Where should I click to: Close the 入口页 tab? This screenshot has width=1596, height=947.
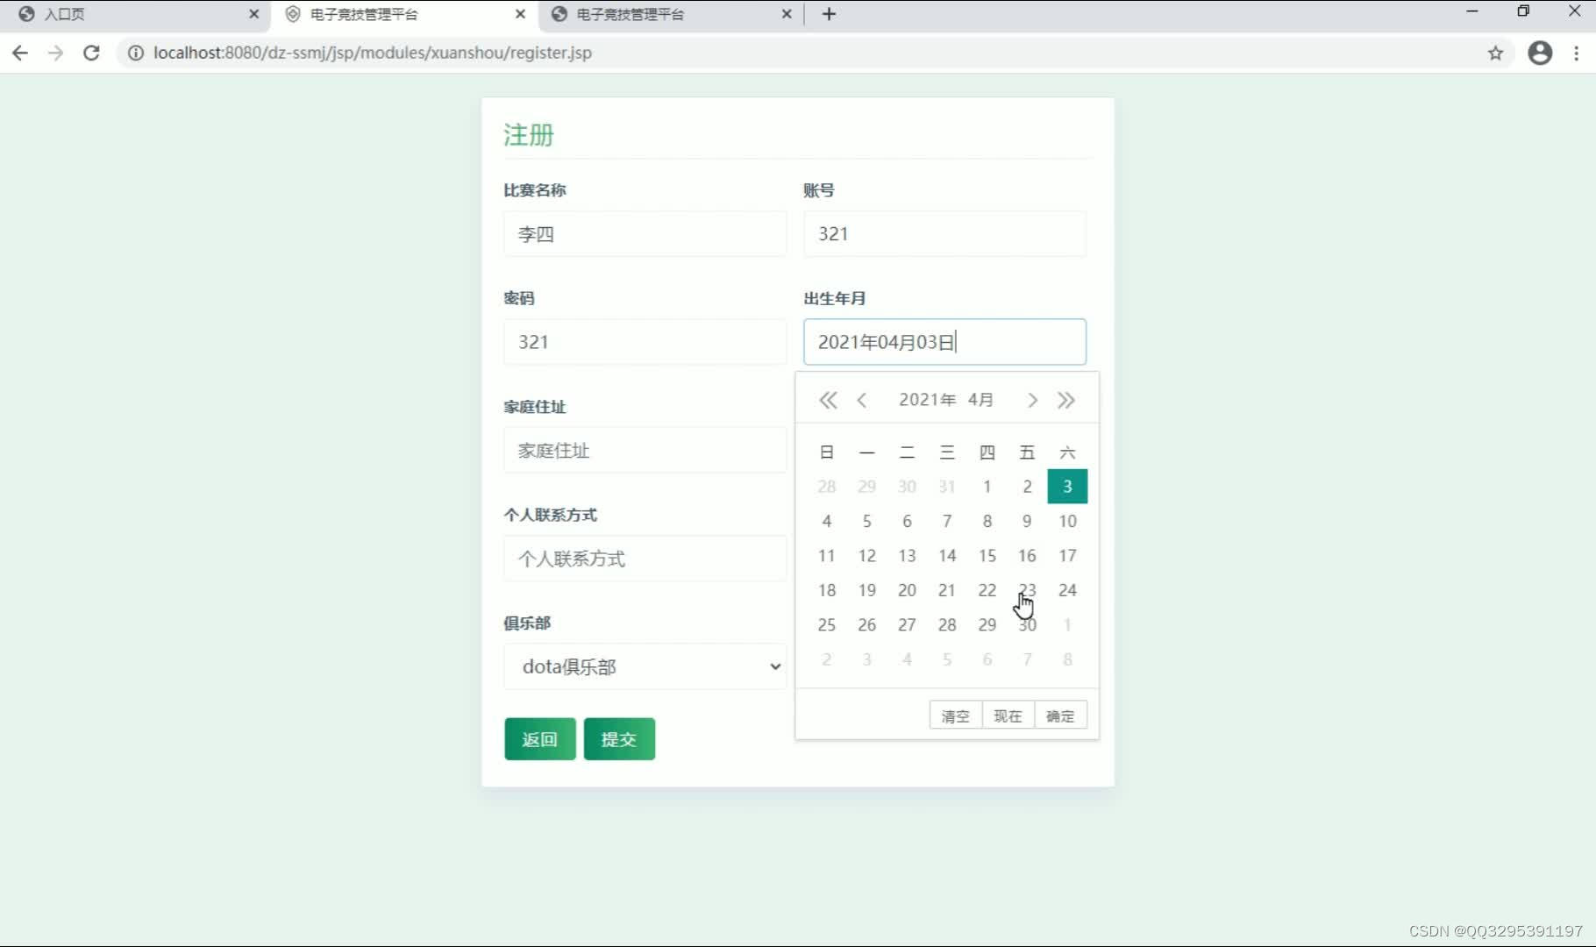click(254, 14)
